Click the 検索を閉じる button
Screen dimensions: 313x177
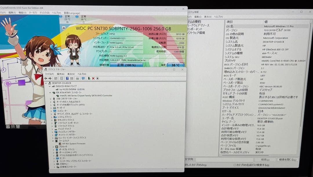click(287, 160)
